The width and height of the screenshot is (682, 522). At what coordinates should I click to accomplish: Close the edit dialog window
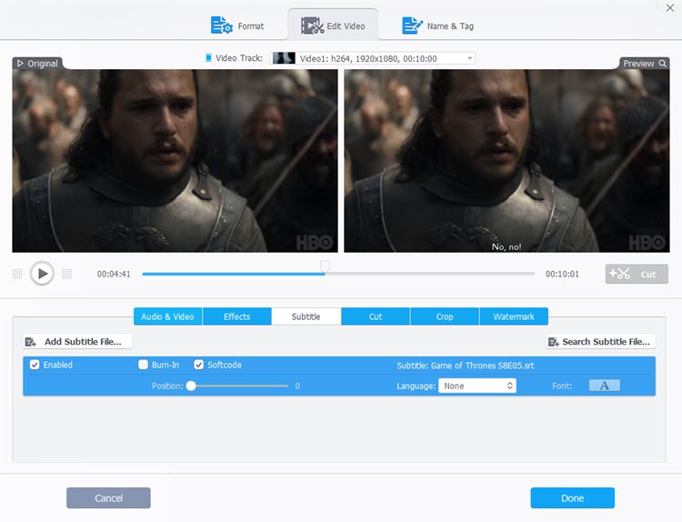[670, 8]
